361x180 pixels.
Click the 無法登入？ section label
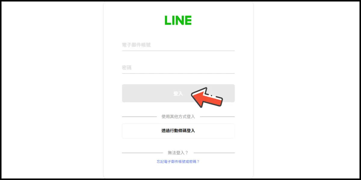coord(178,153)
